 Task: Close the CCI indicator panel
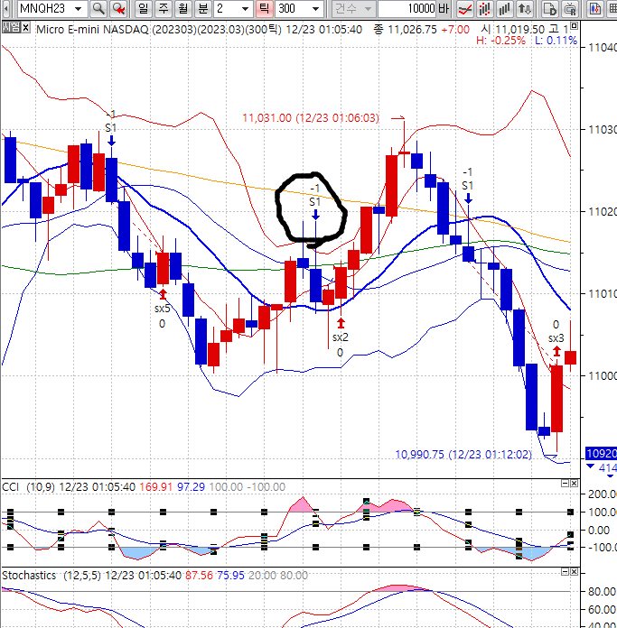575,485
